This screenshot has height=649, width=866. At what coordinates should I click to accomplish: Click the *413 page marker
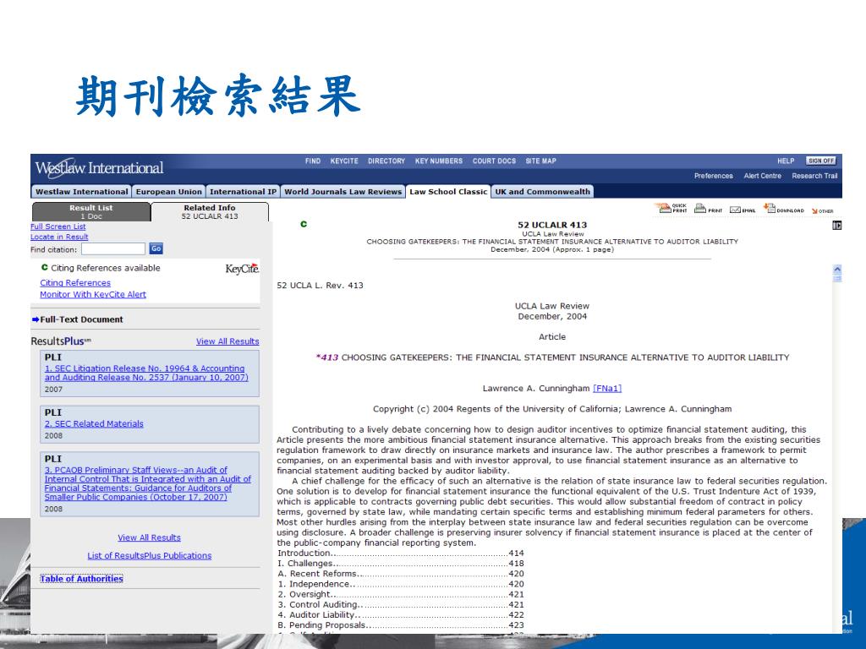(327, 357)
